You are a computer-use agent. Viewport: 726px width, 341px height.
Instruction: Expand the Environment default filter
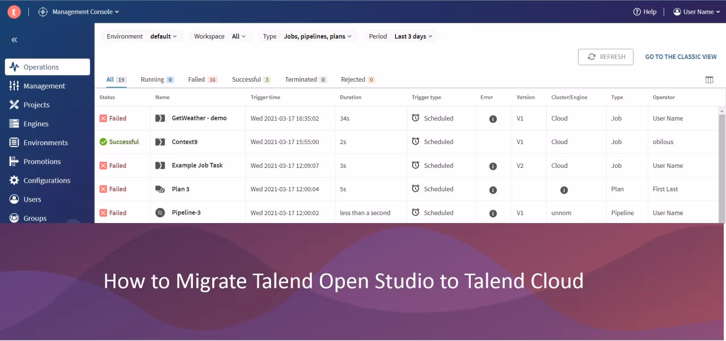(x=142, y=36)
